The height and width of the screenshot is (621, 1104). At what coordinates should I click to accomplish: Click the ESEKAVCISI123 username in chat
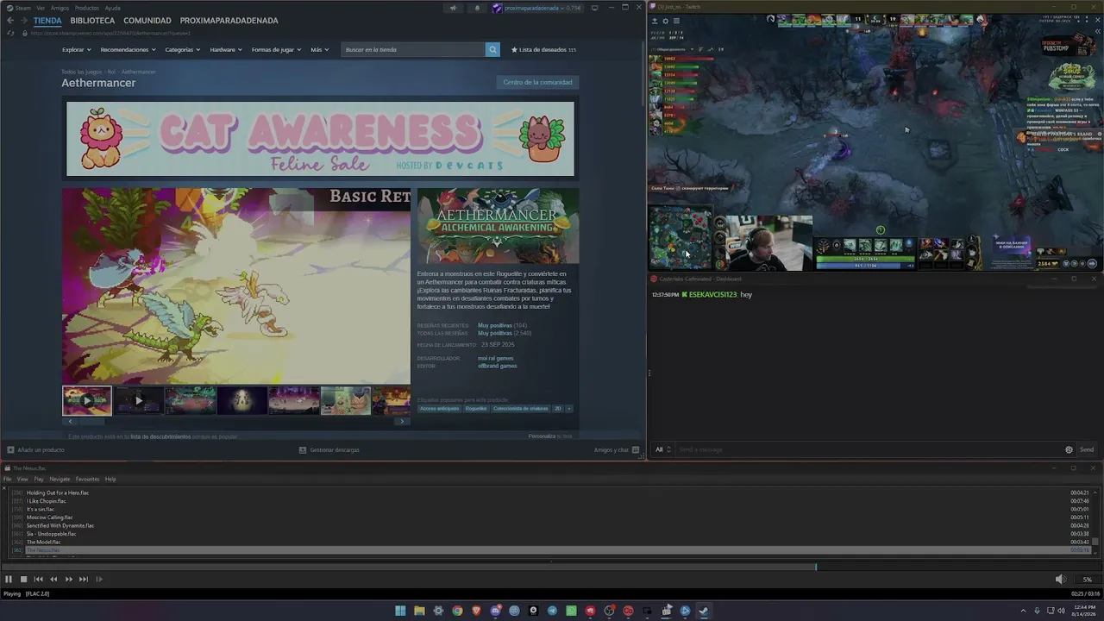coord(712,295)
